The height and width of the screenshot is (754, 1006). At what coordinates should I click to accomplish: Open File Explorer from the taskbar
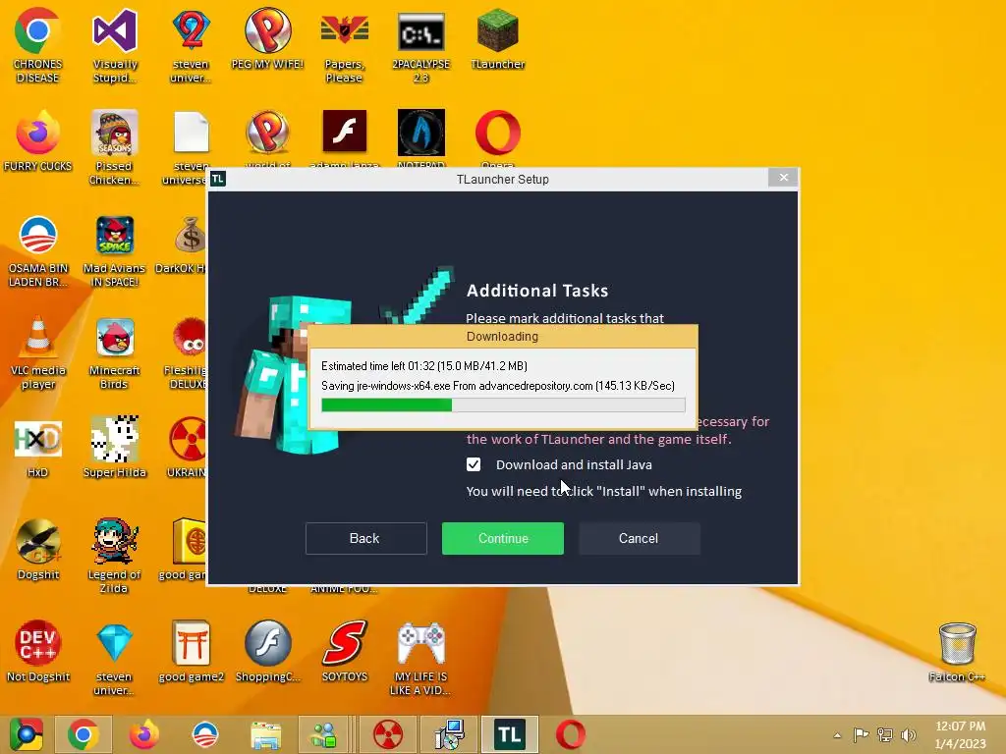(266, 734)
